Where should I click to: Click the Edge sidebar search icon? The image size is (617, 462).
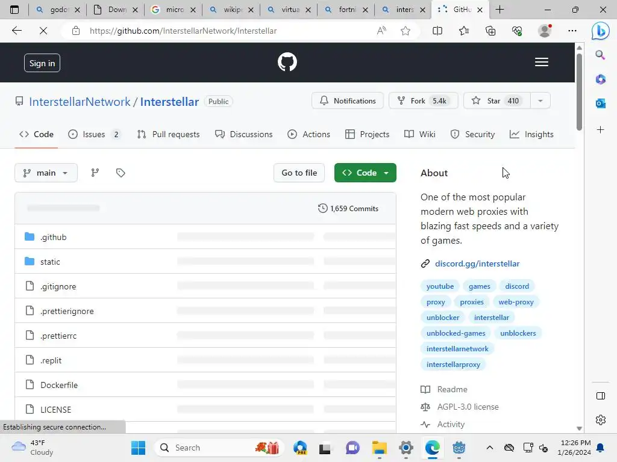click(600, 55)
